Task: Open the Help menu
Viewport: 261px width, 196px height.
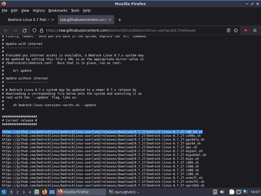Action: click(87, 10)
